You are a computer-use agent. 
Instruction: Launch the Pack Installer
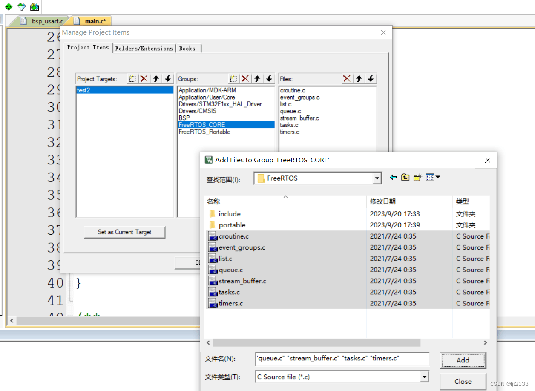pos(34,7)
